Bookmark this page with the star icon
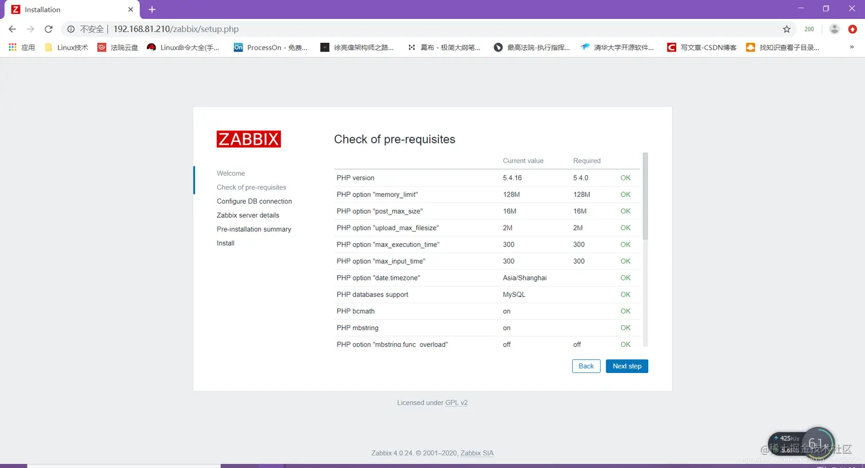 (x=787, y=29)
